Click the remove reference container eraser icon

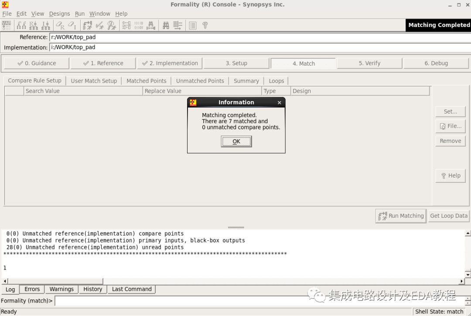tap(61, 25)
